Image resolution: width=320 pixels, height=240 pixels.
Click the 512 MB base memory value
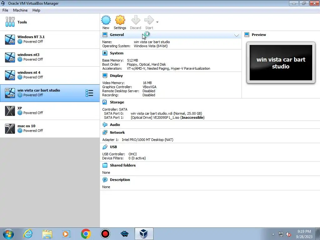pos(132,60)
